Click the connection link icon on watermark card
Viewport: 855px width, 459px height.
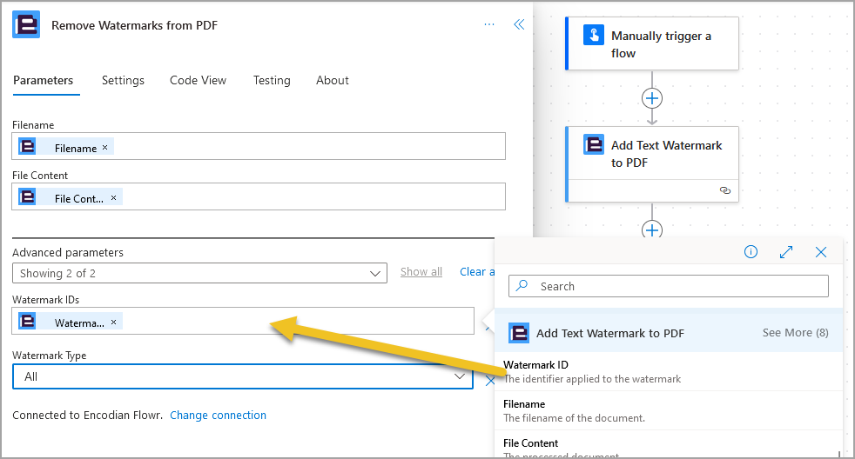725,190
